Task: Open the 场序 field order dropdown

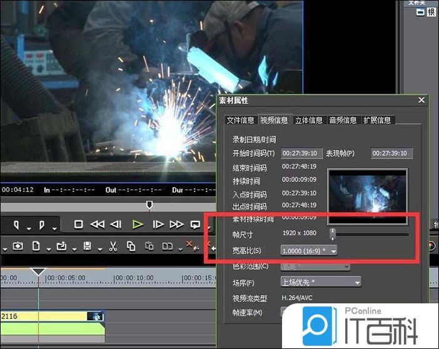Action: coord(321,281)
